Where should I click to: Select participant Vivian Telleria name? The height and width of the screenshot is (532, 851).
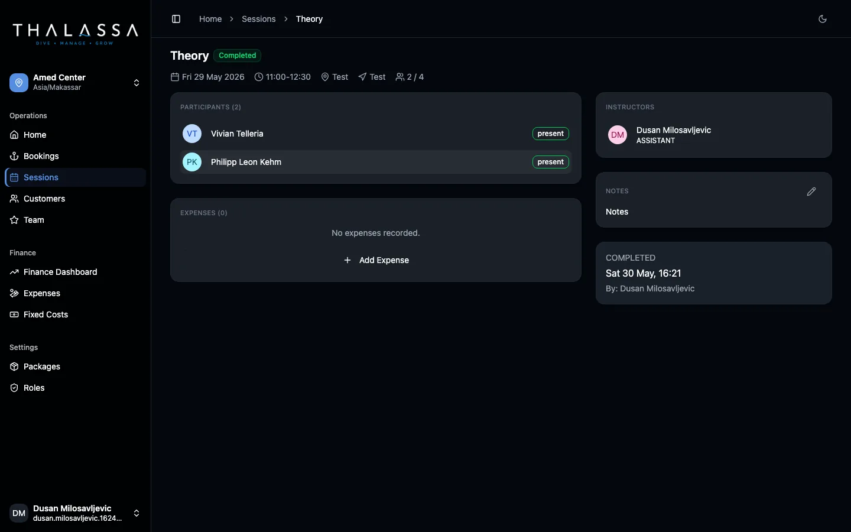coord(237,134)
